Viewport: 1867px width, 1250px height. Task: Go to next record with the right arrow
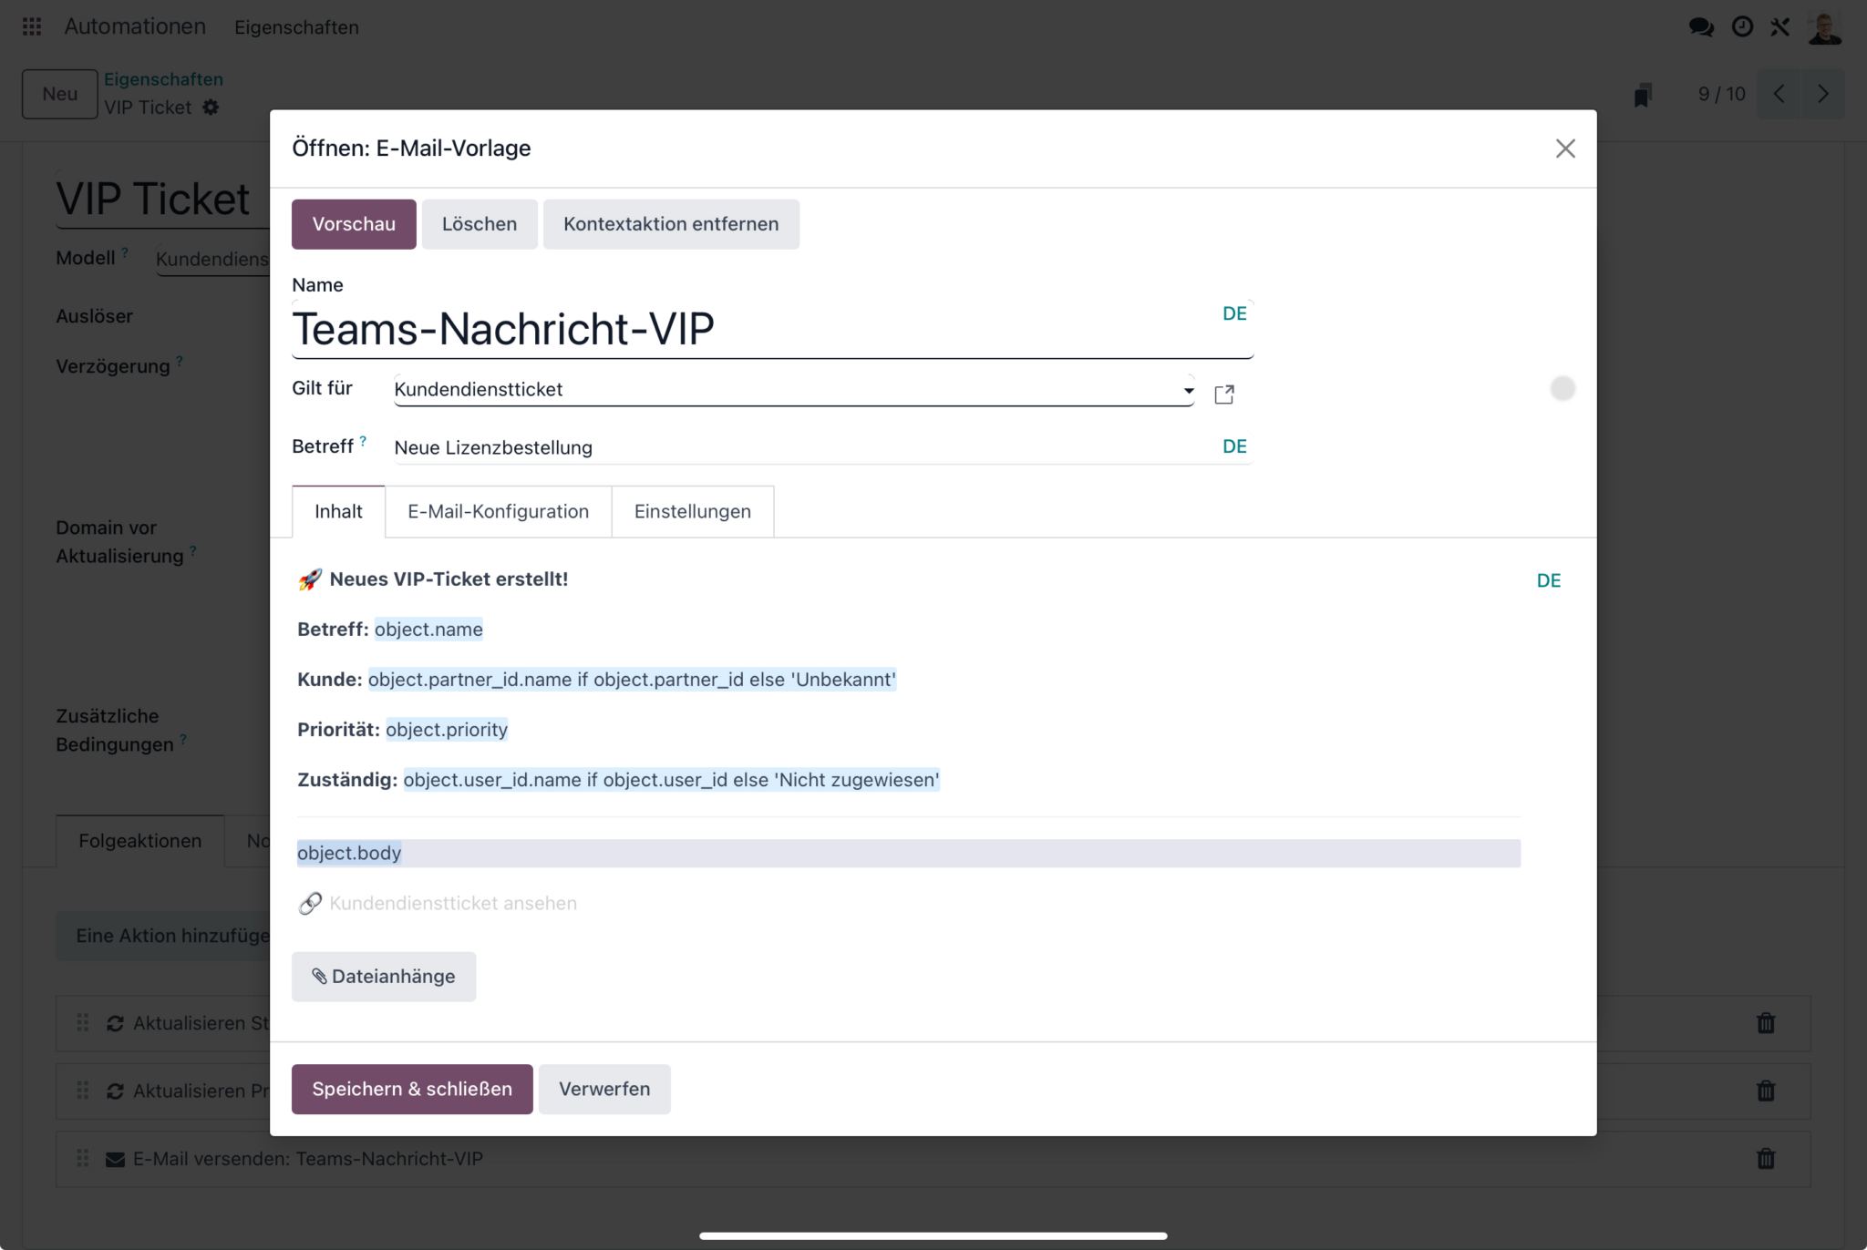point(1821,94)
